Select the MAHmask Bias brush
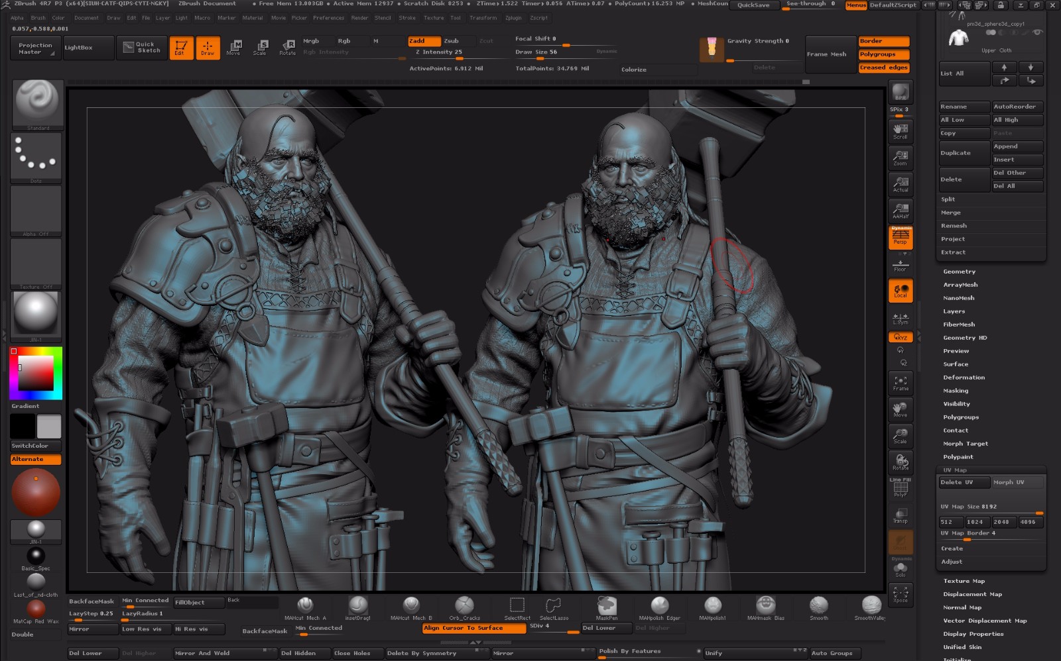This screenshot has height=661, width=1061. (x=766, y=608)
